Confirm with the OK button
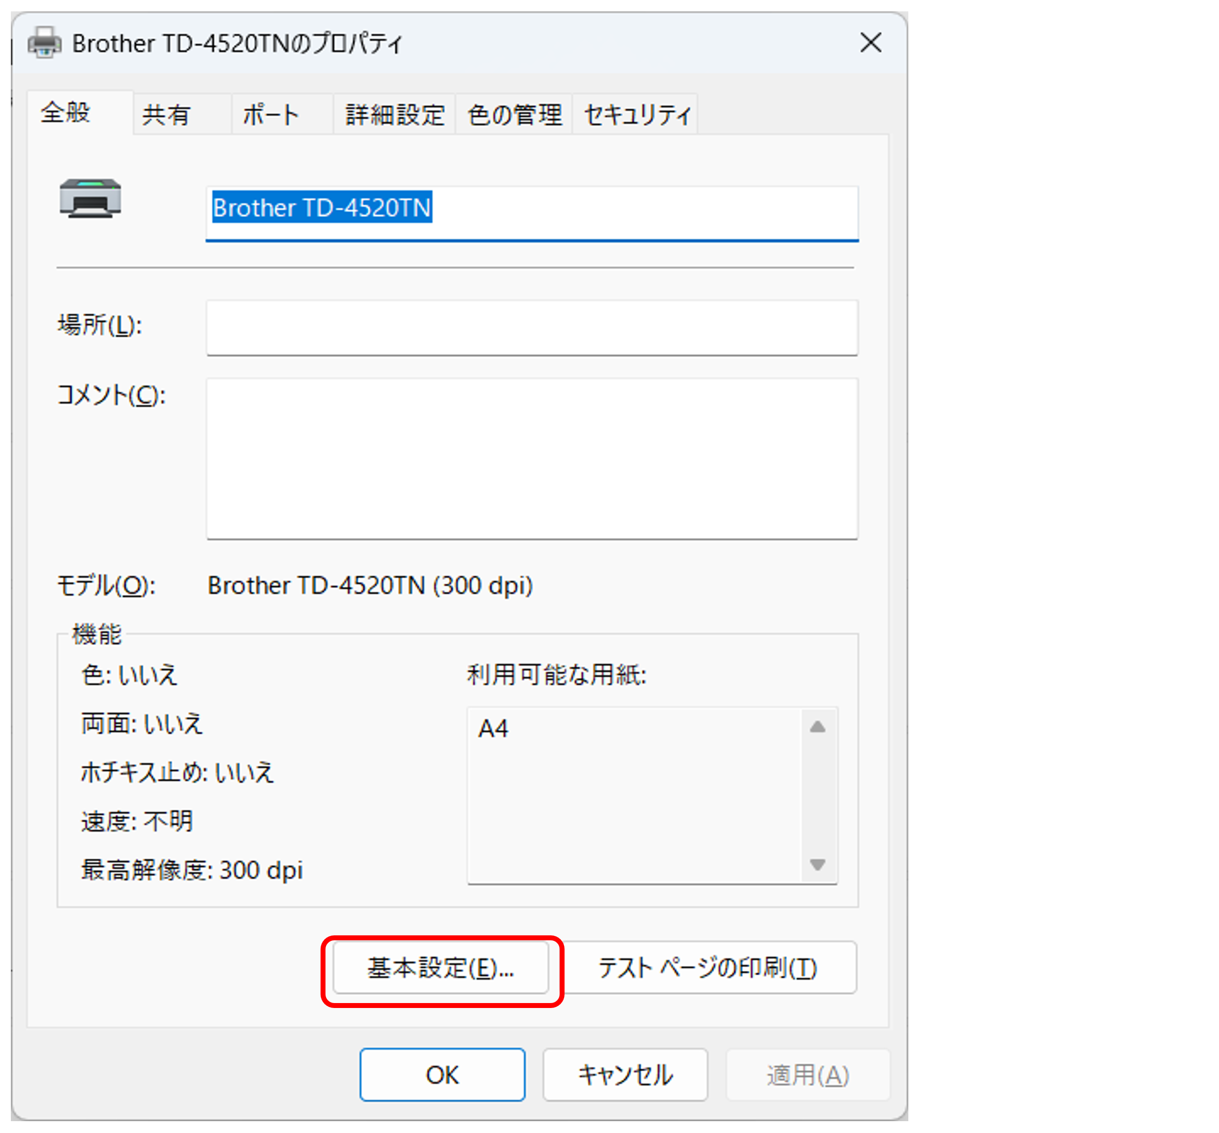The height and width of the screenshot is (1133, 1219). click(442, 1075)
